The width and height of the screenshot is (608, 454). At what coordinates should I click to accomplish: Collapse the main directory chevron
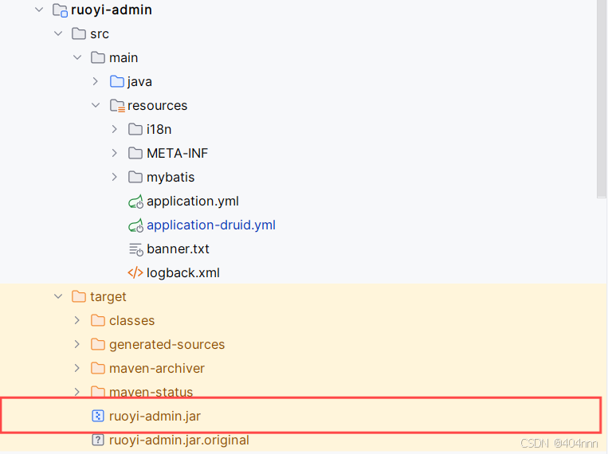[77, 58]
